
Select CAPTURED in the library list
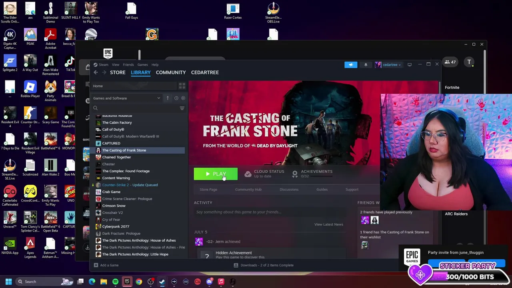pos(111,143)
